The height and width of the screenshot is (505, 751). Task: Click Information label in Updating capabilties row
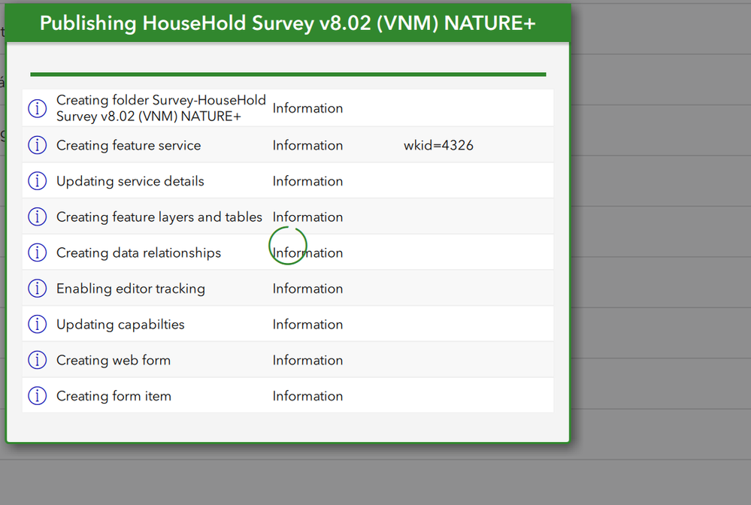[307, 325]
